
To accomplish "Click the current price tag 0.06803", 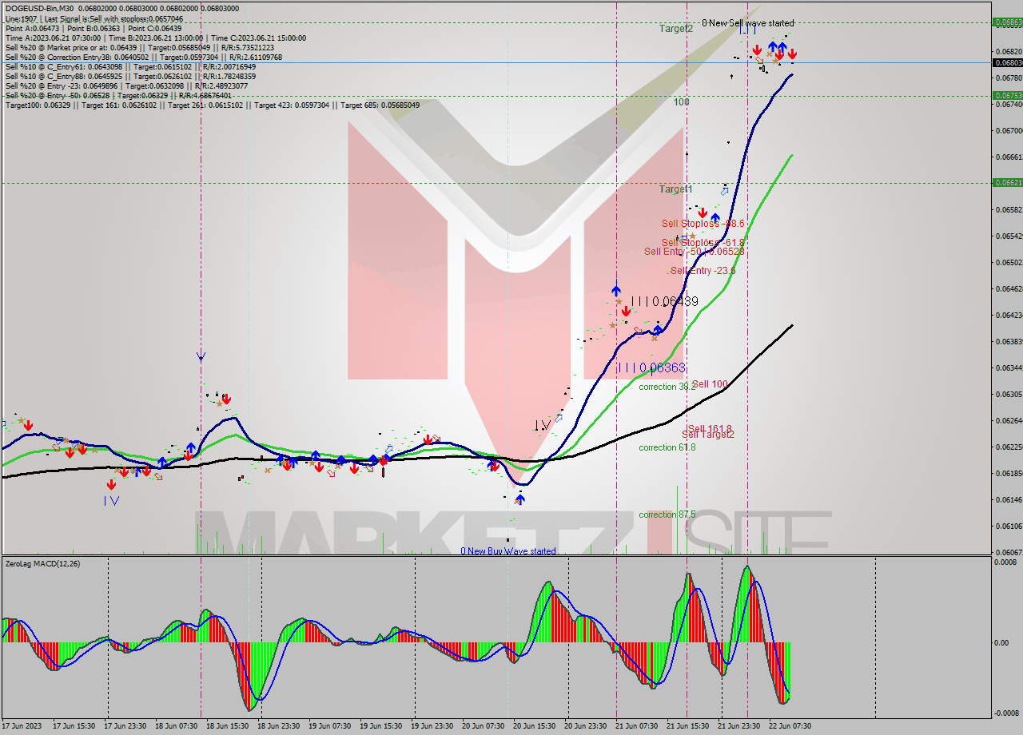I will [x=1007, y=62].
